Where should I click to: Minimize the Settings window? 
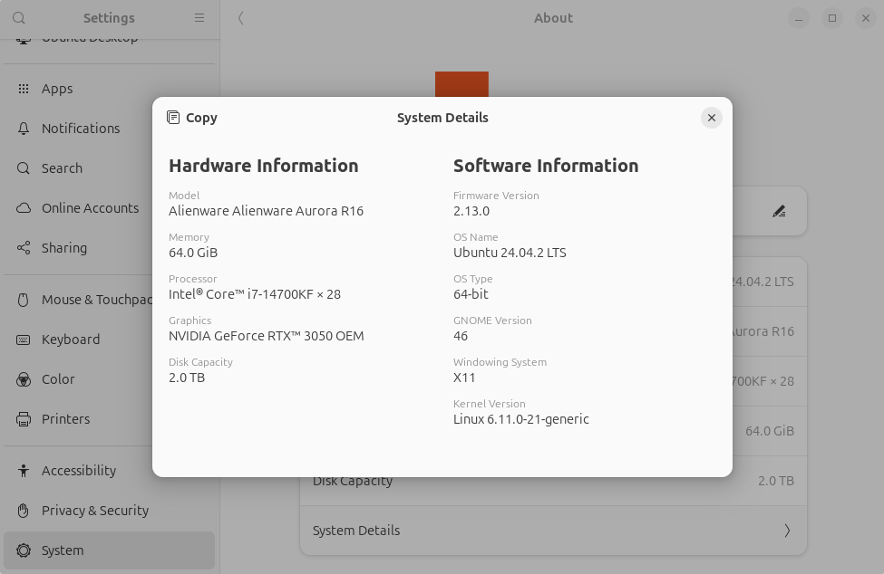[x=798, y=18]
